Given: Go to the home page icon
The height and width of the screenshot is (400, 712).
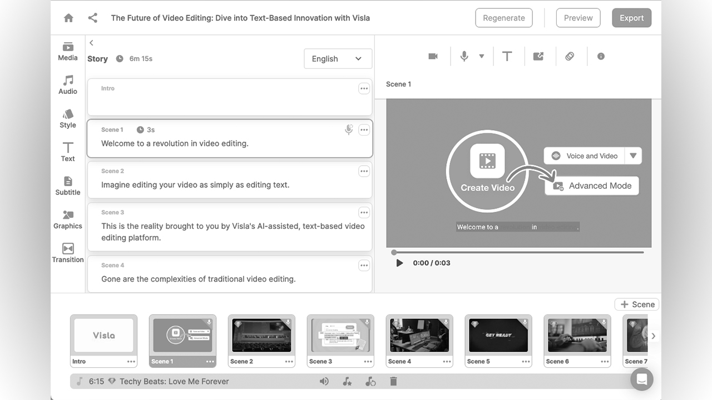Looking at the screenshot, I should pyautogui.click(x=68, y=18).
